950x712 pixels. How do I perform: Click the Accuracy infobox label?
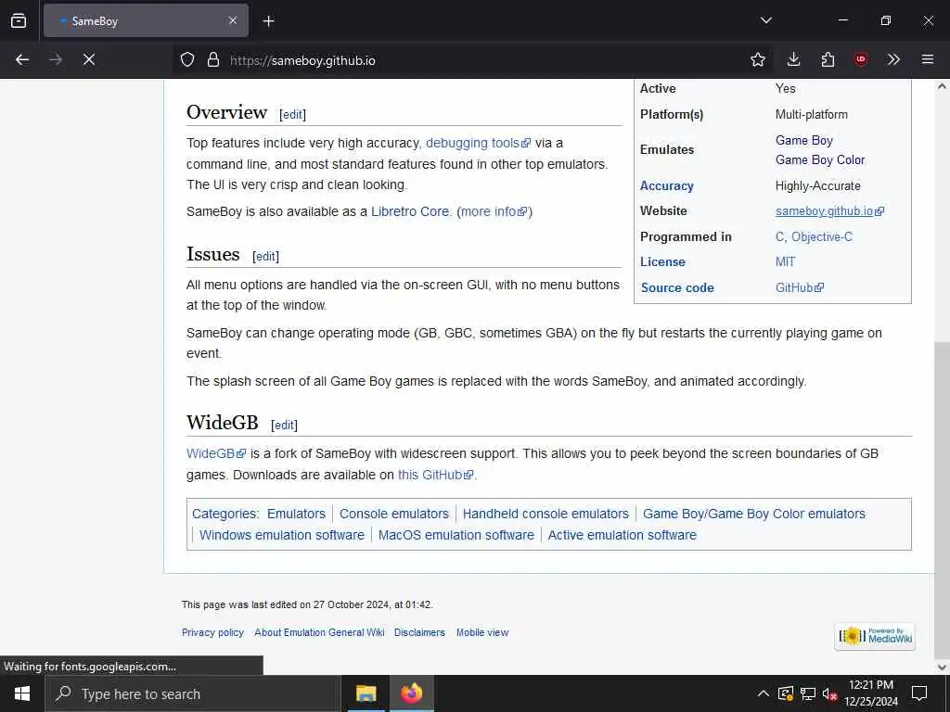point(666,185)
